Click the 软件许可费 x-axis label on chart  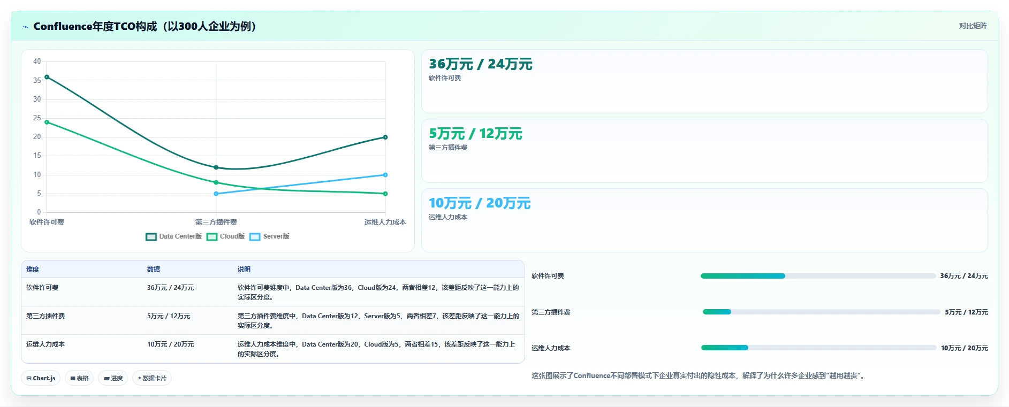47,222
